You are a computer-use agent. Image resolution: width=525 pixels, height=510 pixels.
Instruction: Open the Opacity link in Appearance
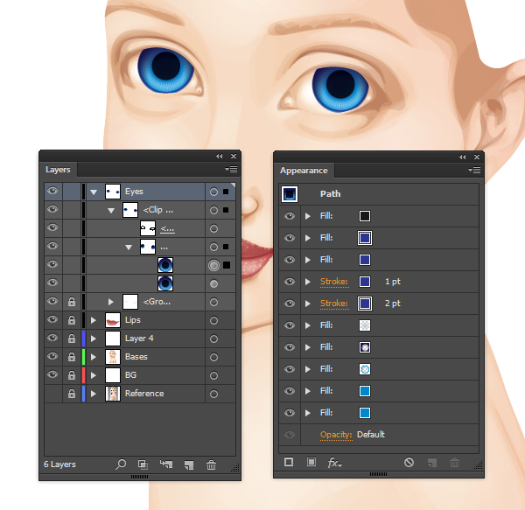click(x=336, y=435)
